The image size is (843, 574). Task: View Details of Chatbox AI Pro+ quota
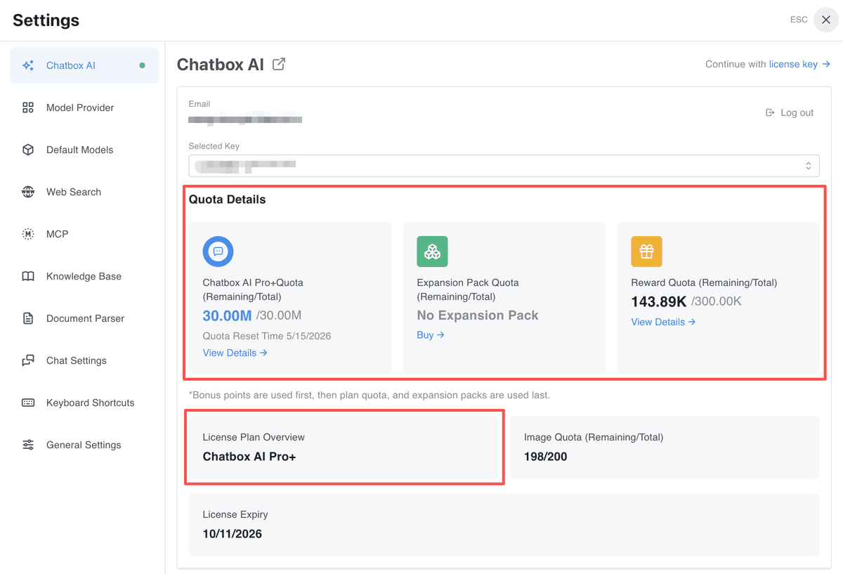click(x=235, y=353)
